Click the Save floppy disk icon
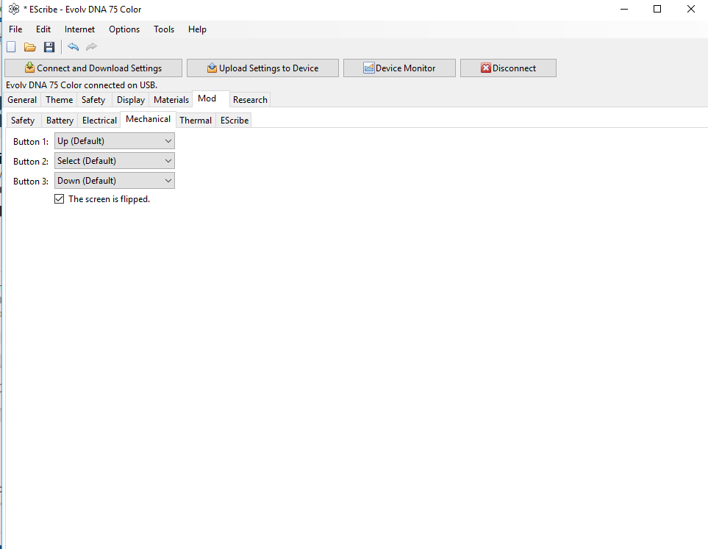Viewport: 708px width, 549px height. [x=49, y=47]
